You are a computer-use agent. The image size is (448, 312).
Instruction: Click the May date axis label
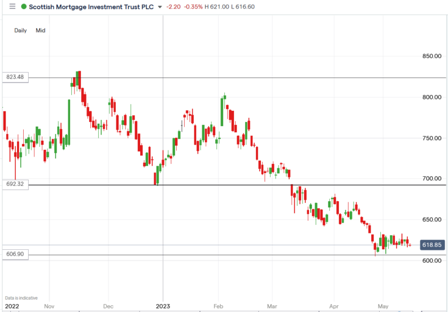coord(383,306)
